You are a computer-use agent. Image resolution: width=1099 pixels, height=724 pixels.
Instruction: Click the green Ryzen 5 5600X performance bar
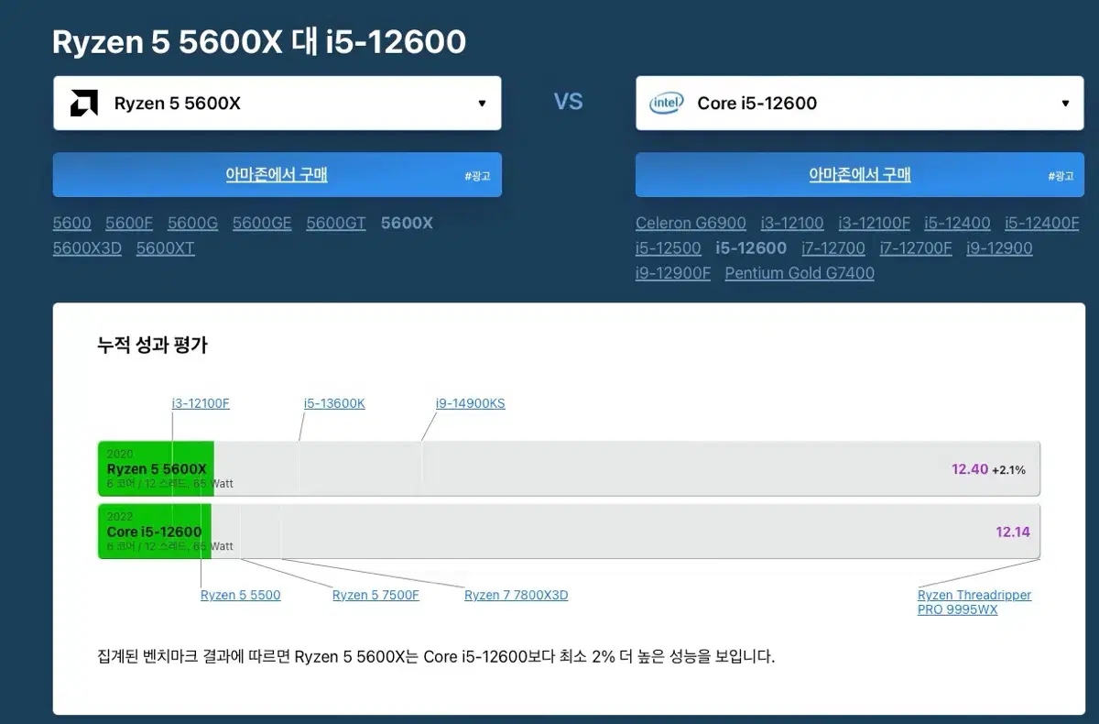click(156, 468)
